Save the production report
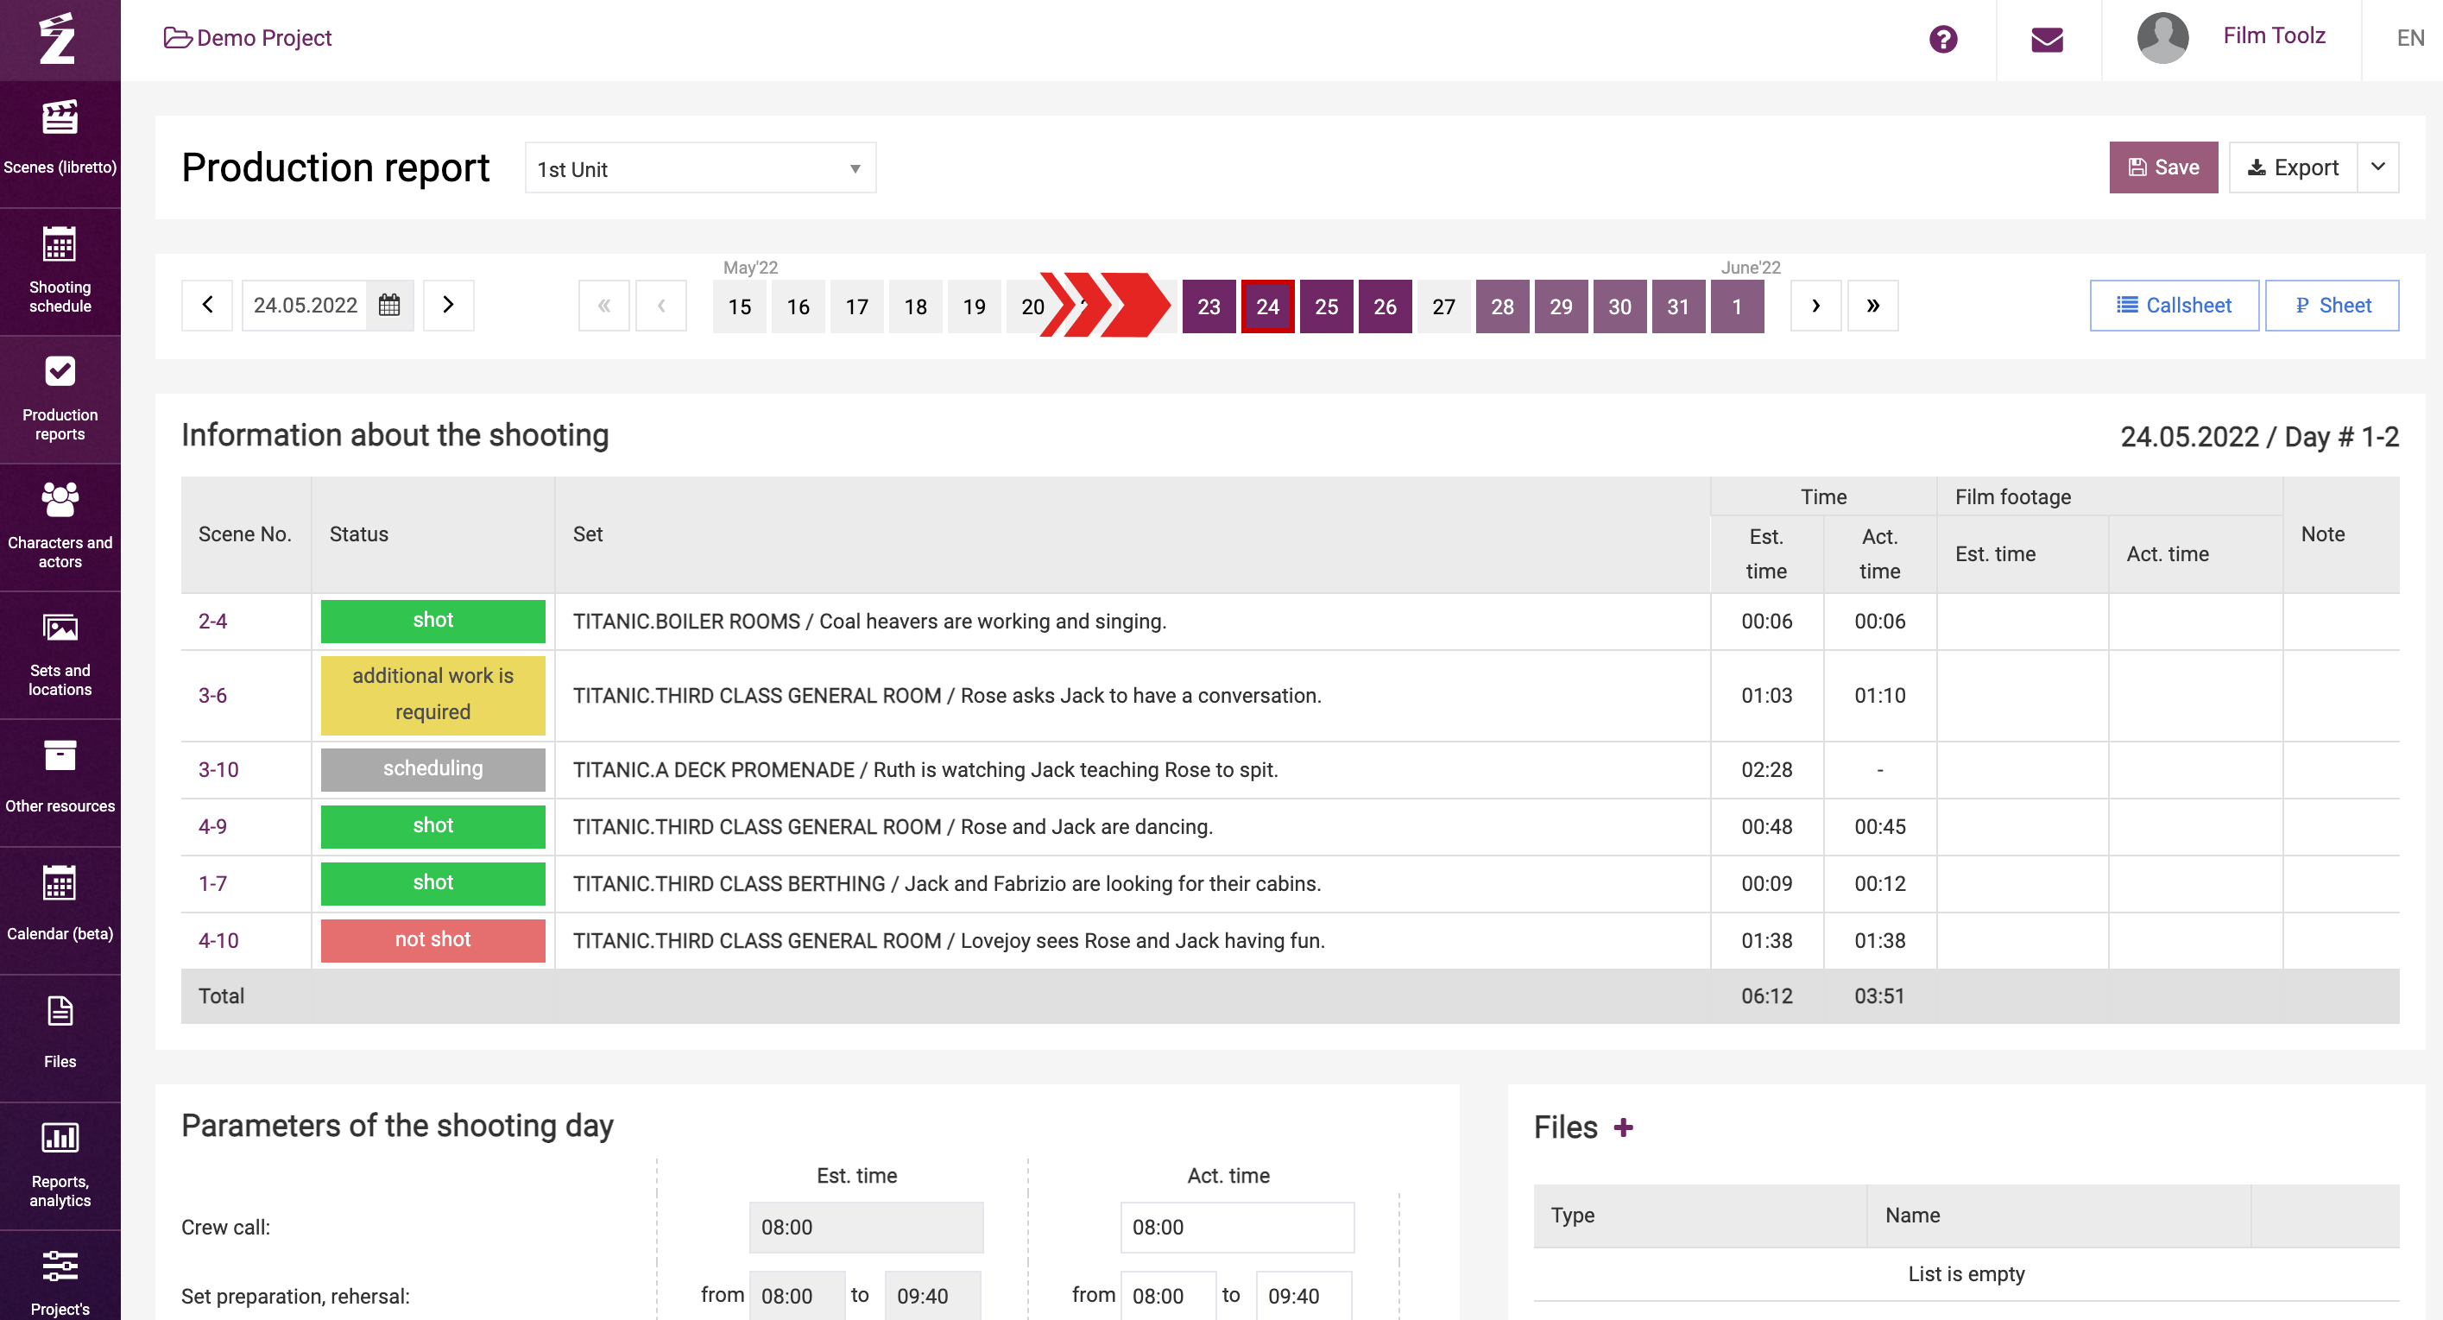The height and width of the screenshot is (1320, 2443). (2163, 167)
